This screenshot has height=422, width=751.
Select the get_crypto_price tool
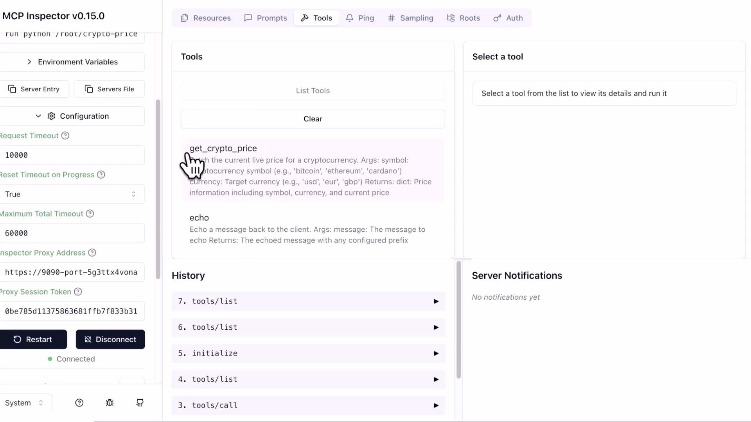(313, 170)
